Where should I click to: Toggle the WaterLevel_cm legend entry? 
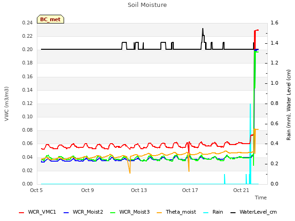(254, 212)
